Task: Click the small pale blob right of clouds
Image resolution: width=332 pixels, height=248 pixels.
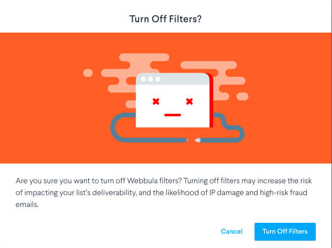Action: [x=242, y=96]
